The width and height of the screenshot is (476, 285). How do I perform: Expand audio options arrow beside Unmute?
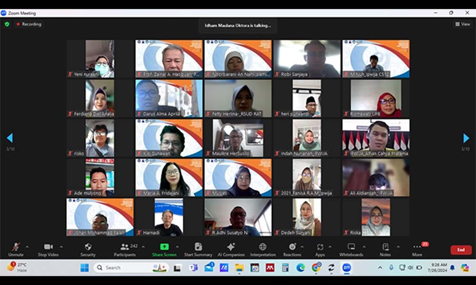(27, 247)
